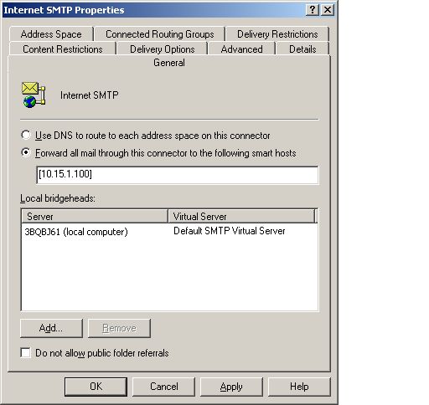Go to the Content Restrictions tab

(63, 49)
